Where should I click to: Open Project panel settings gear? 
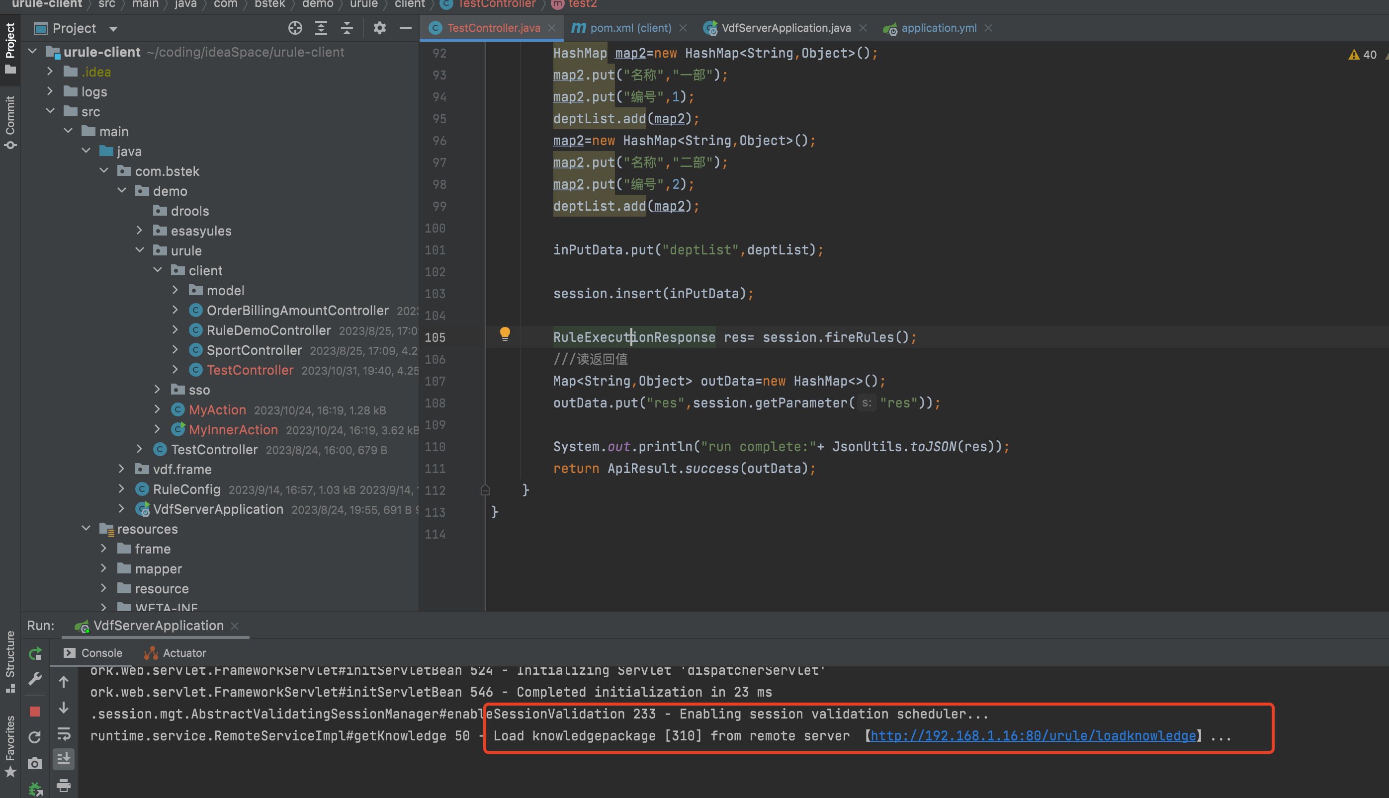379,28
